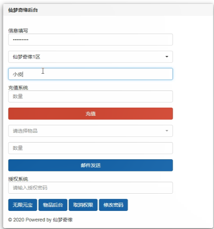Click the 仙梦奇缘后台 panel header title
The height and width of the screenshot is (229, 214).
click(x=23, y=10)
